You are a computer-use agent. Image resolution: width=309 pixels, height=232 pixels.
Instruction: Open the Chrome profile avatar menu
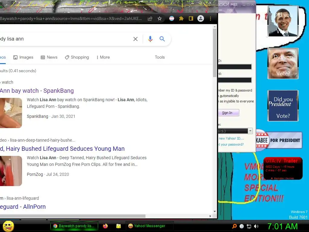pyautogui.click(x=201, y=18)
